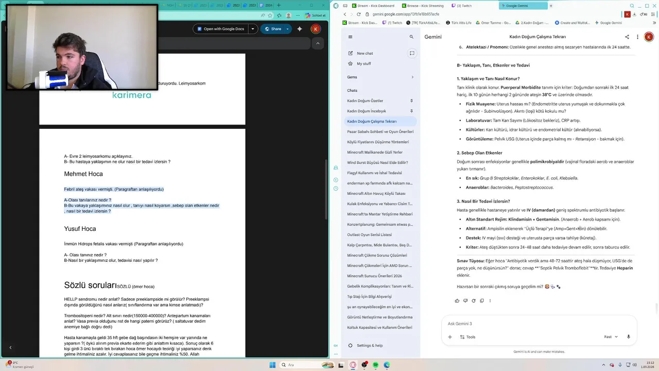
Task: Select the Google Gemini browser tab
Action: (x=523, y=6)
